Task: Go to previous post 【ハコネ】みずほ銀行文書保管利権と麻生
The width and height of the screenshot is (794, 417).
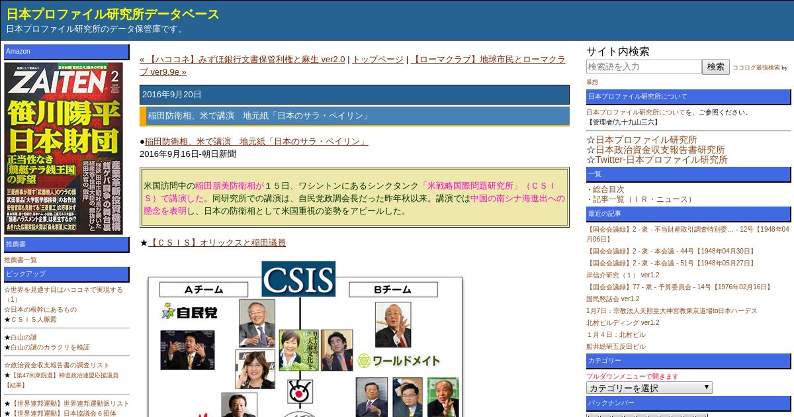Action: (x=242, y=60)
